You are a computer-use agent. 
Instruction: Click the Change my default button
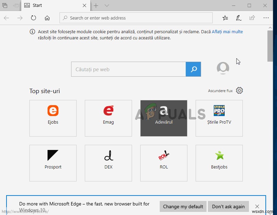(183, 206)
